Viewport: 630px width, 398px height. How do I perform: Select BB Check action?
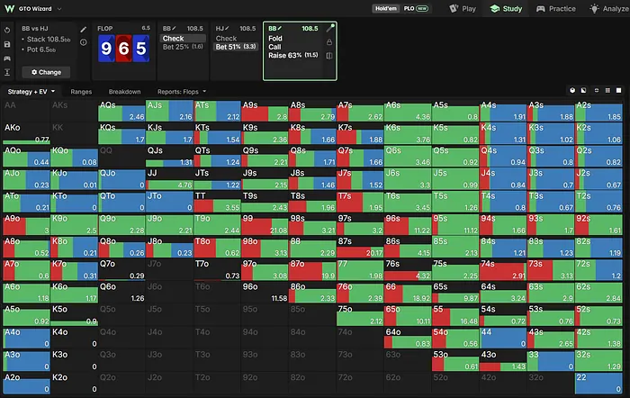coord(184,38)
